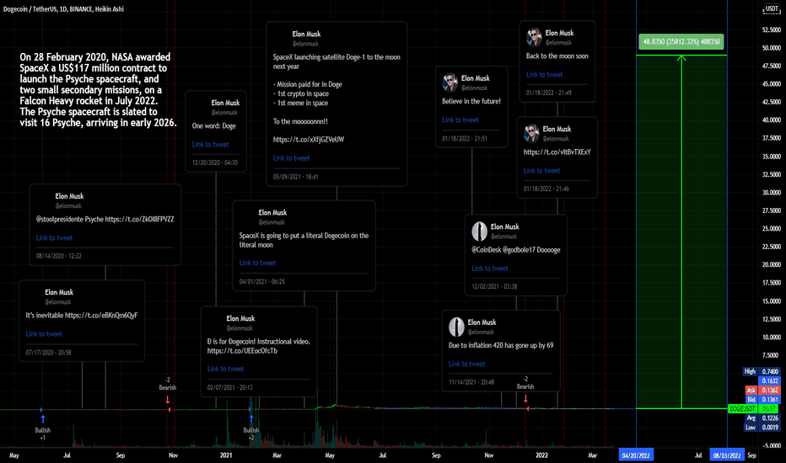Click the https://t.co/ZkOI8FPVZZ URL in the Psyche tweet
The image size is (786, 463).
tap(140, 219)
